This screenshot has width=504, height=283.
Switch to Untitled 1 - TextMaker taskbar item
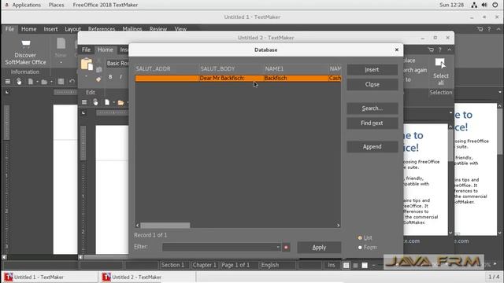pos(50,277)
